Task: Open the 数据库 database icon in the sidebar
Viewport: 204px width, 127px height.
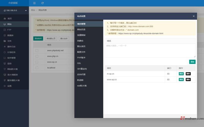Action: pyautogui.click(x=5, y=35)
